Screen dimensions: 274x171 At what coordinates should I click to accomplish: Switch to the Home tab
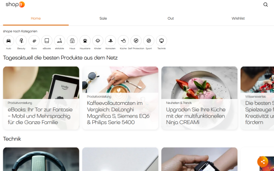coord(36,18)
